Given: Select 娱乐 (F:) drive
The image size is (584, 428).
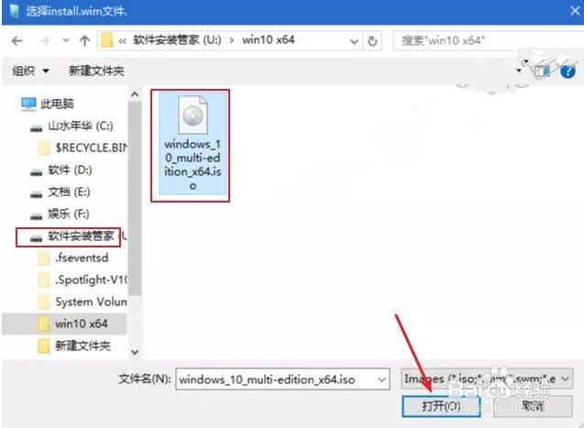Looking at the screenshot, I should point(68,214).
